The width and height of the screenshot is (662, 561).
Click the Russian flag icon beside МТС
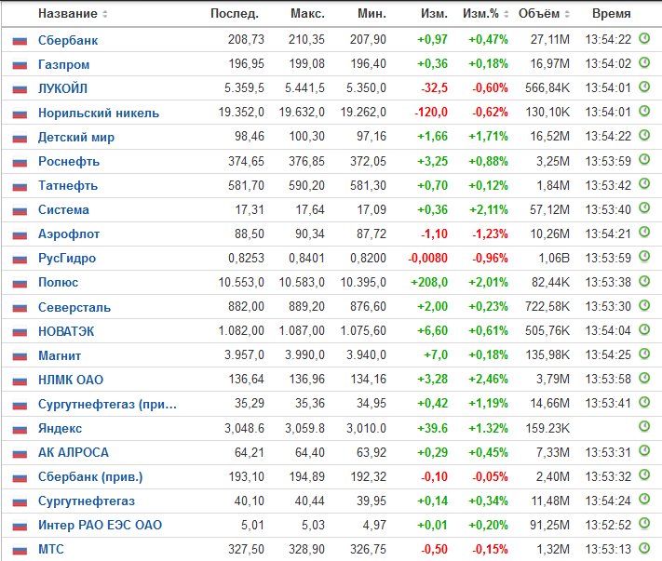coord(20,550)
